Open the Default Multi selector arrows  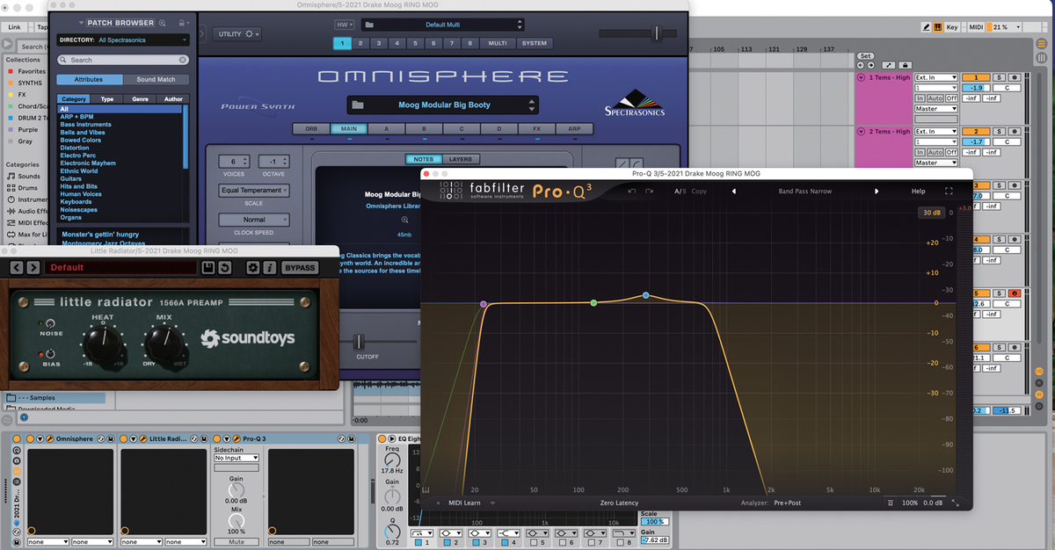tap(520, 25)
